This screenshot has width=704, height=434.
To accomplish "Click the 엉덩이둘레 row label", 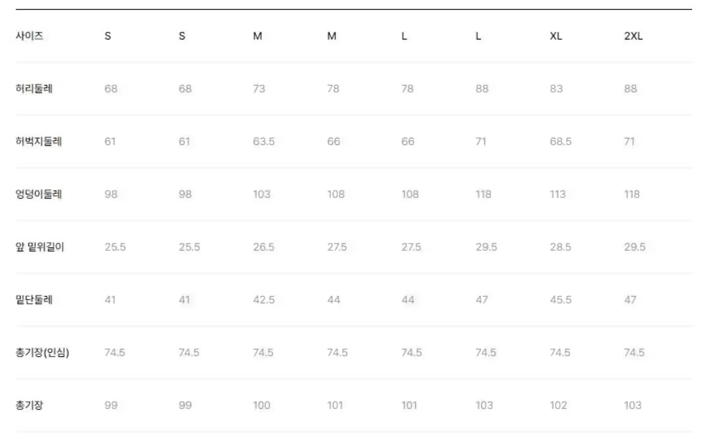I will click(39, 195).
